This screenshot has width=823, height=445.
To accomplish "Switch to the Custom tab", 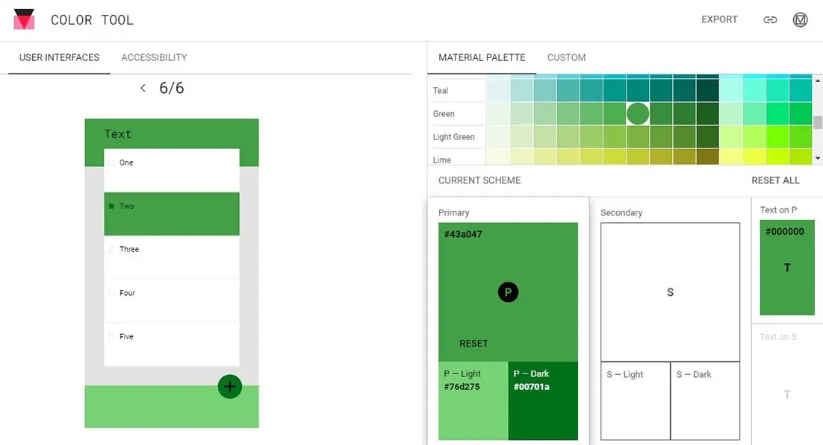I will (x=566, y=57).
